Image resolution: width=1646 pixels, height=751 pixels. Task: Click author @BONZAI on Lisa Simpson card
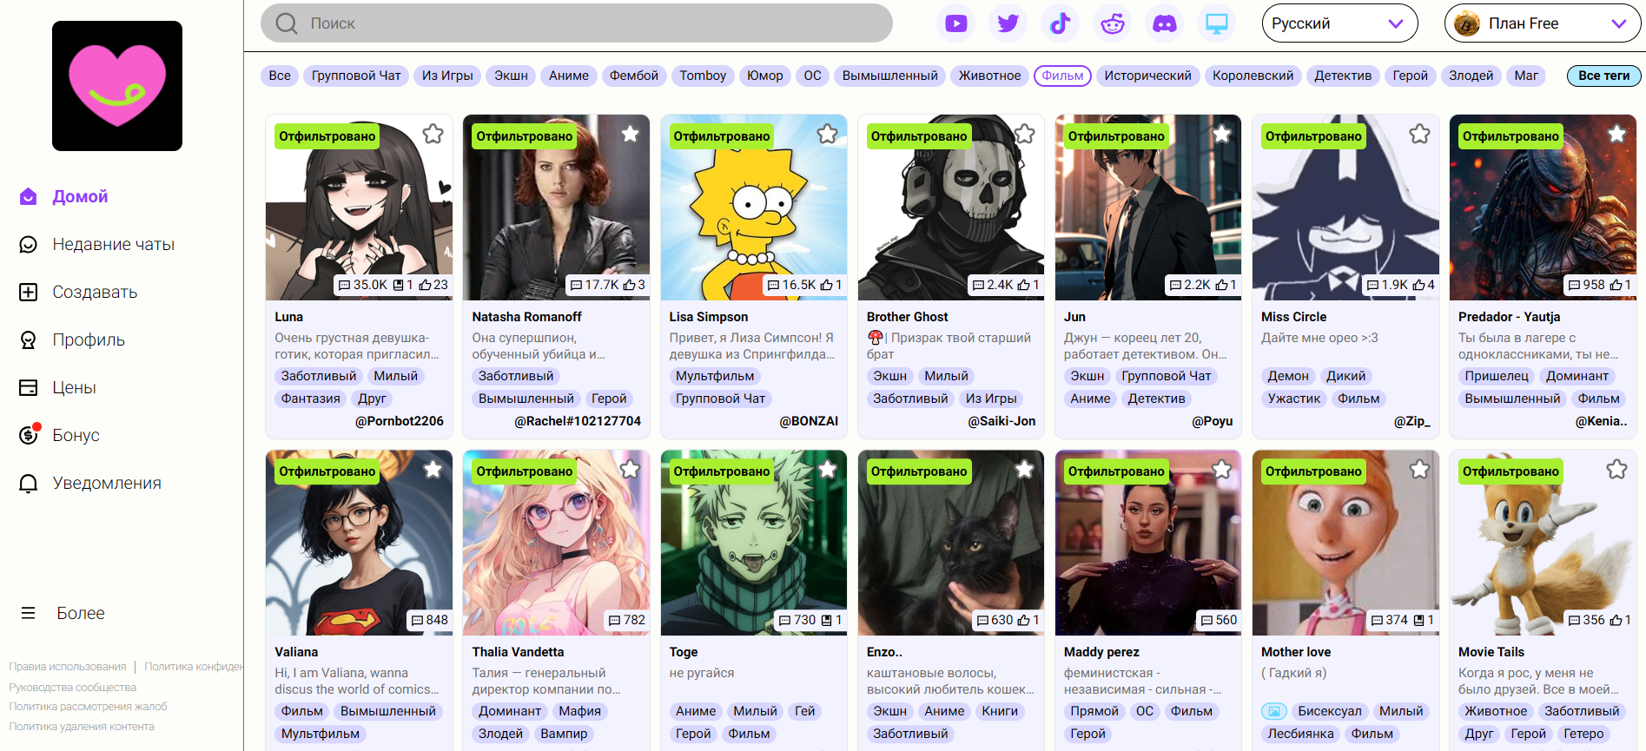tap(809, 421)
